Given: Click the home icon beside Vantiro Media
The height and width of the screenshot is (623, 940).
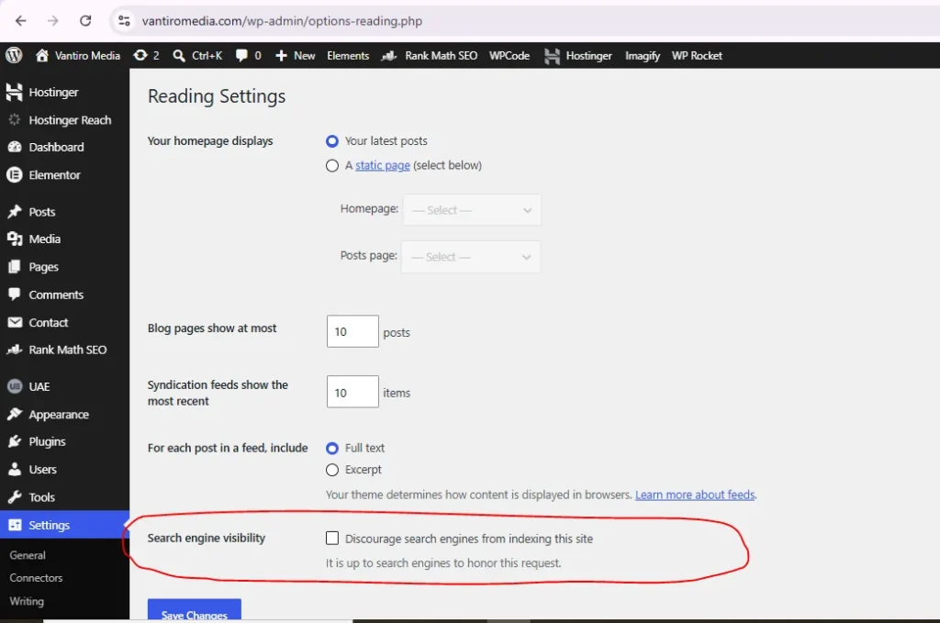Looking at the screenshot, I should point(42,55).
